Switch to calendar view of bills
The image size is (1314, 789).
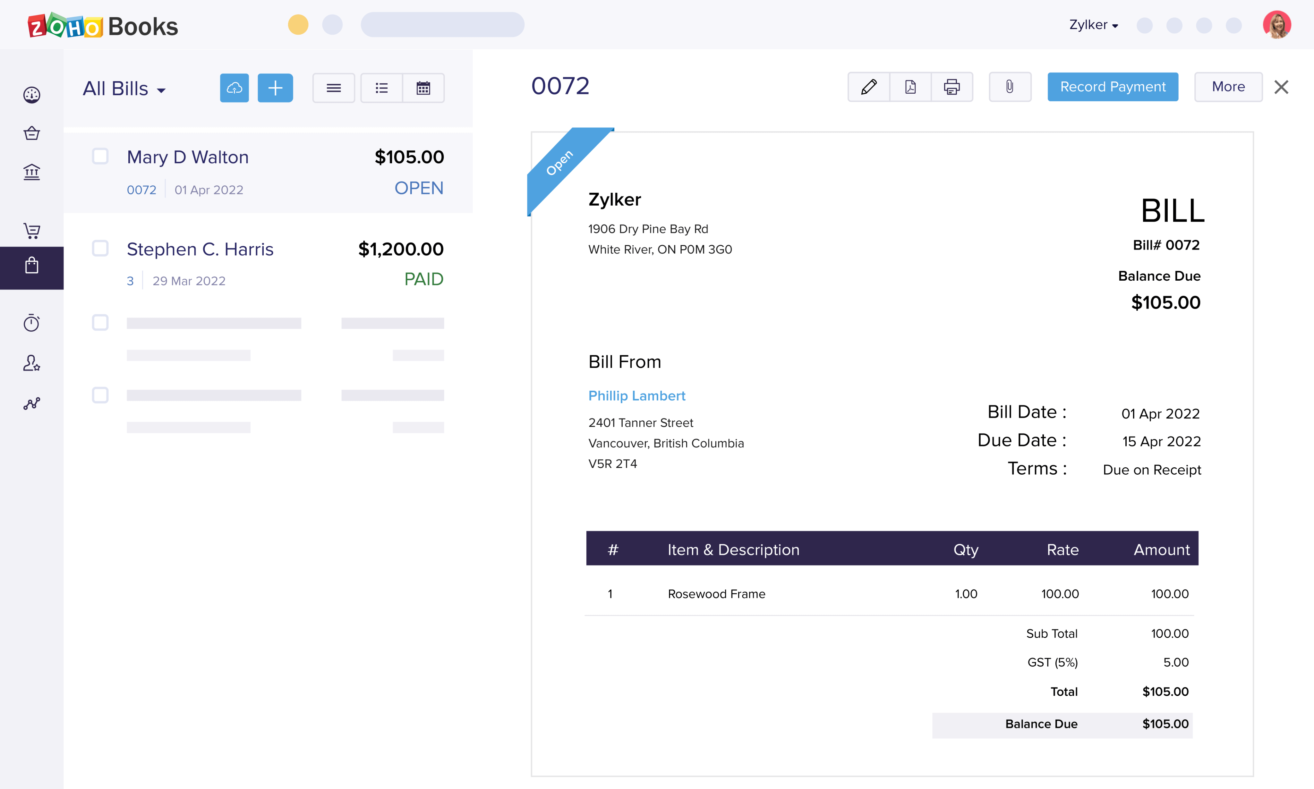(423, 88)
